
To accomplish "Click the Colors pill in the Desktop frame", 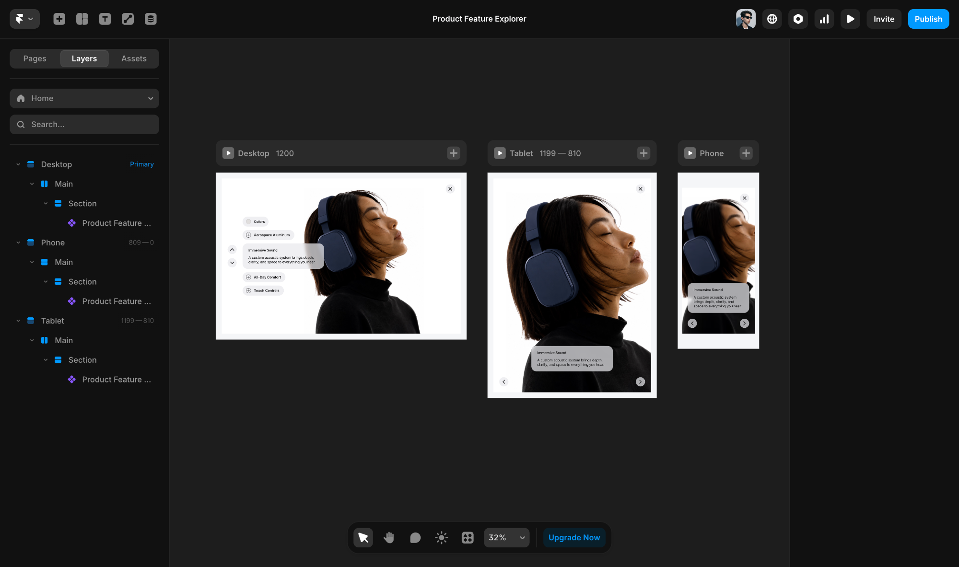I will coord(255,221).
